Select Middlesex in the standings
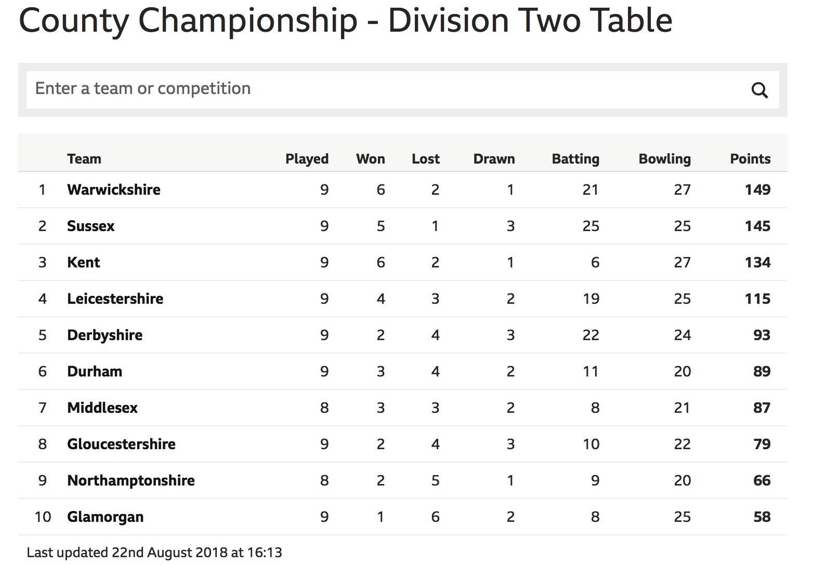 click(x=102, y=408)
